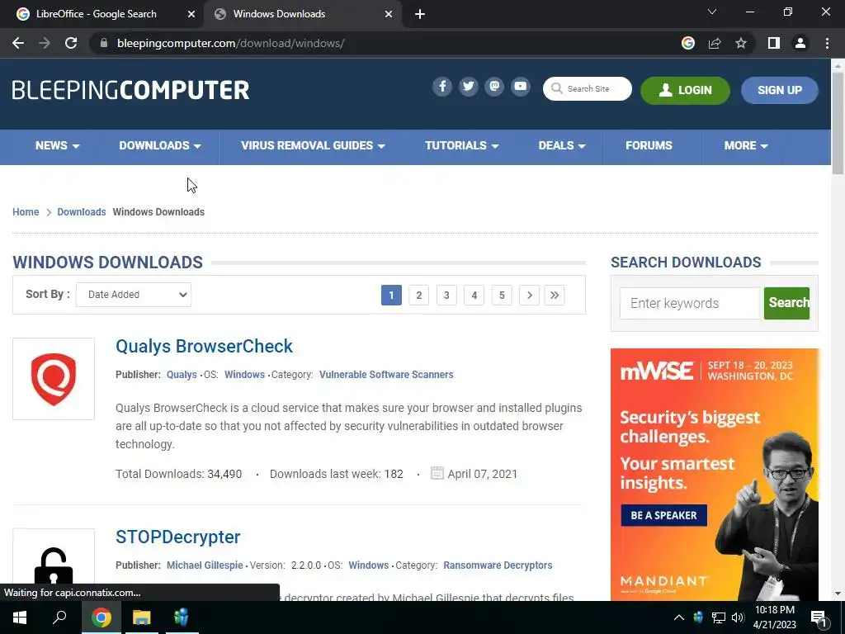The image size is (845, 634).
Task: Click Home breadcrumb link
Action: 26,212
